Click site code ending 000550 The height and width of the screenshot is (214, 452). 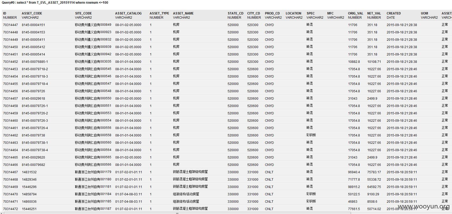point(93,98)
